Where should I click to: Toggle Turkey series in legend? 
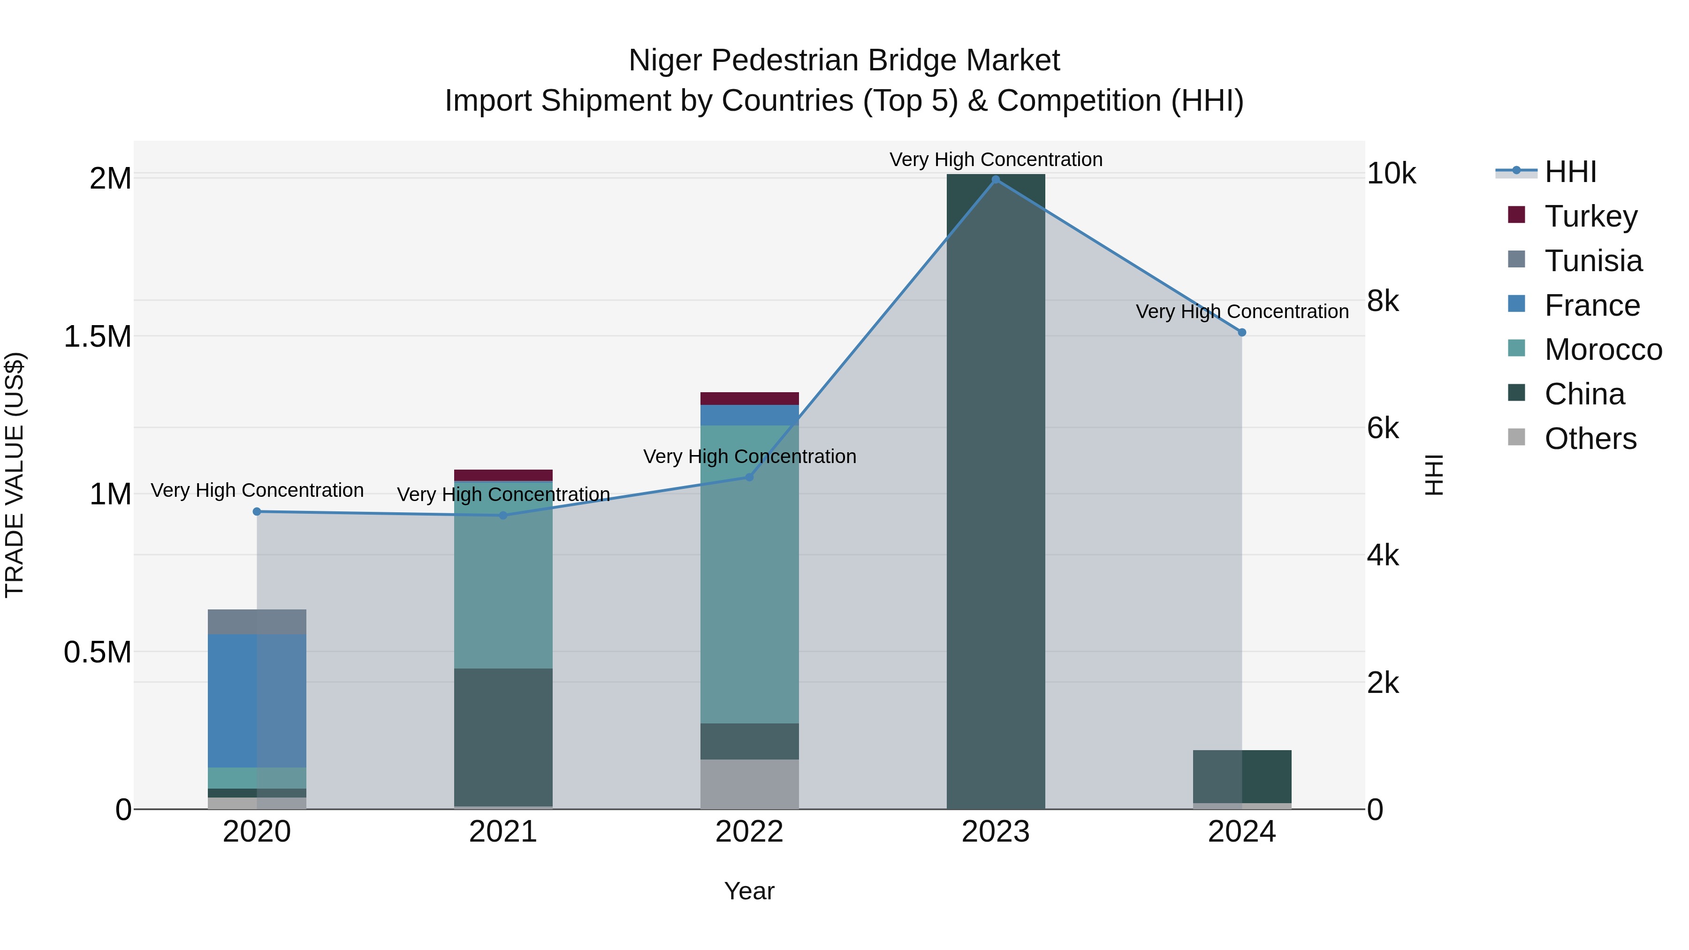pos(1572,216)
